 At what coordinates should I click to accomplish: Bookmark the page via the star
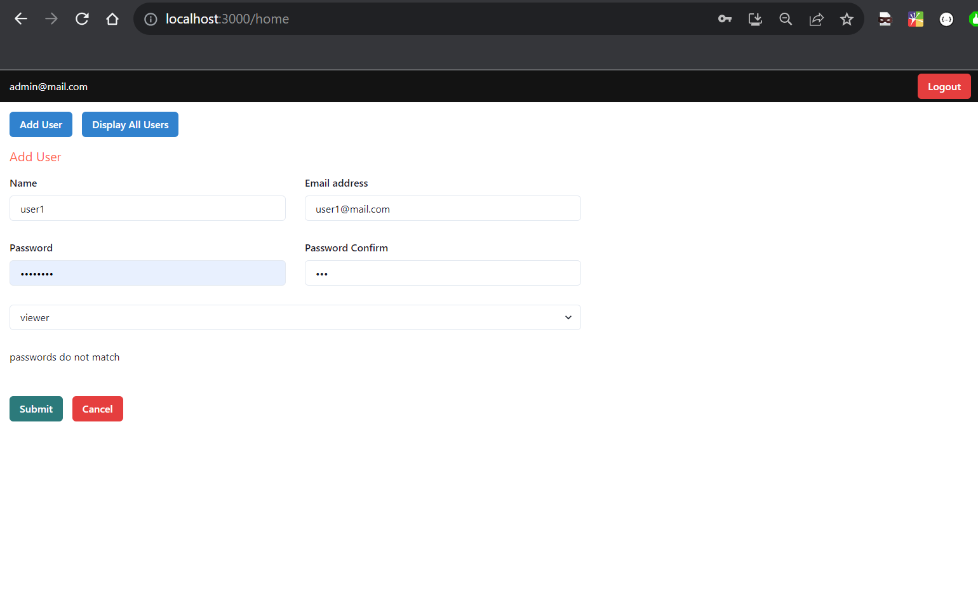point(847,19)
